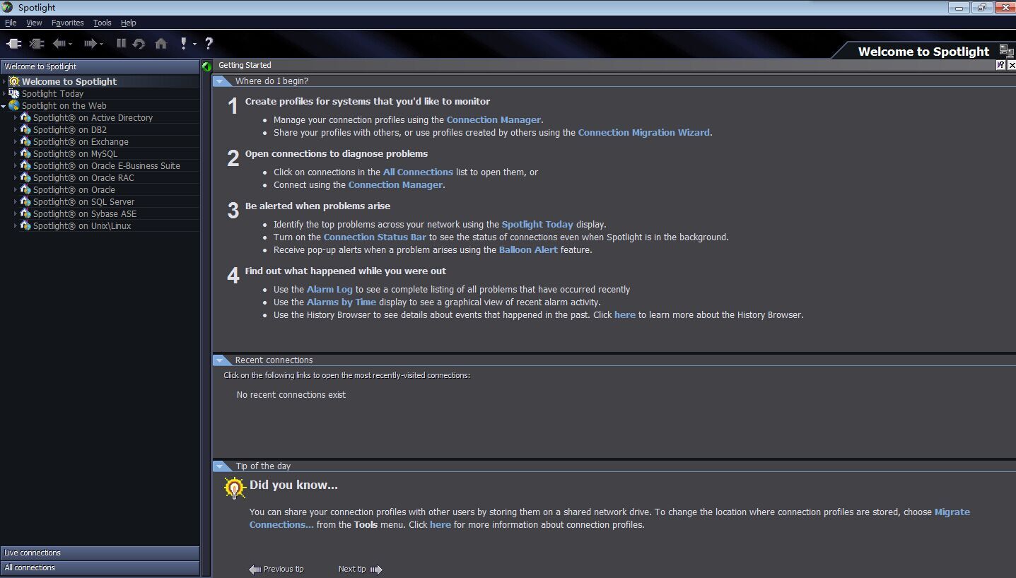Open the Spotlight Today link in step 3

pyautogui.click(x=537, y=225)
